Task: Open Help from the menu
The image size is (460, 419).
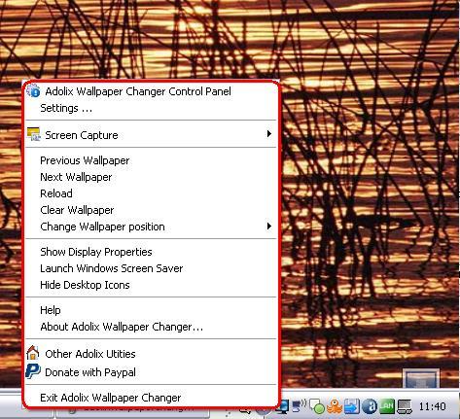Action: point(151,310)
